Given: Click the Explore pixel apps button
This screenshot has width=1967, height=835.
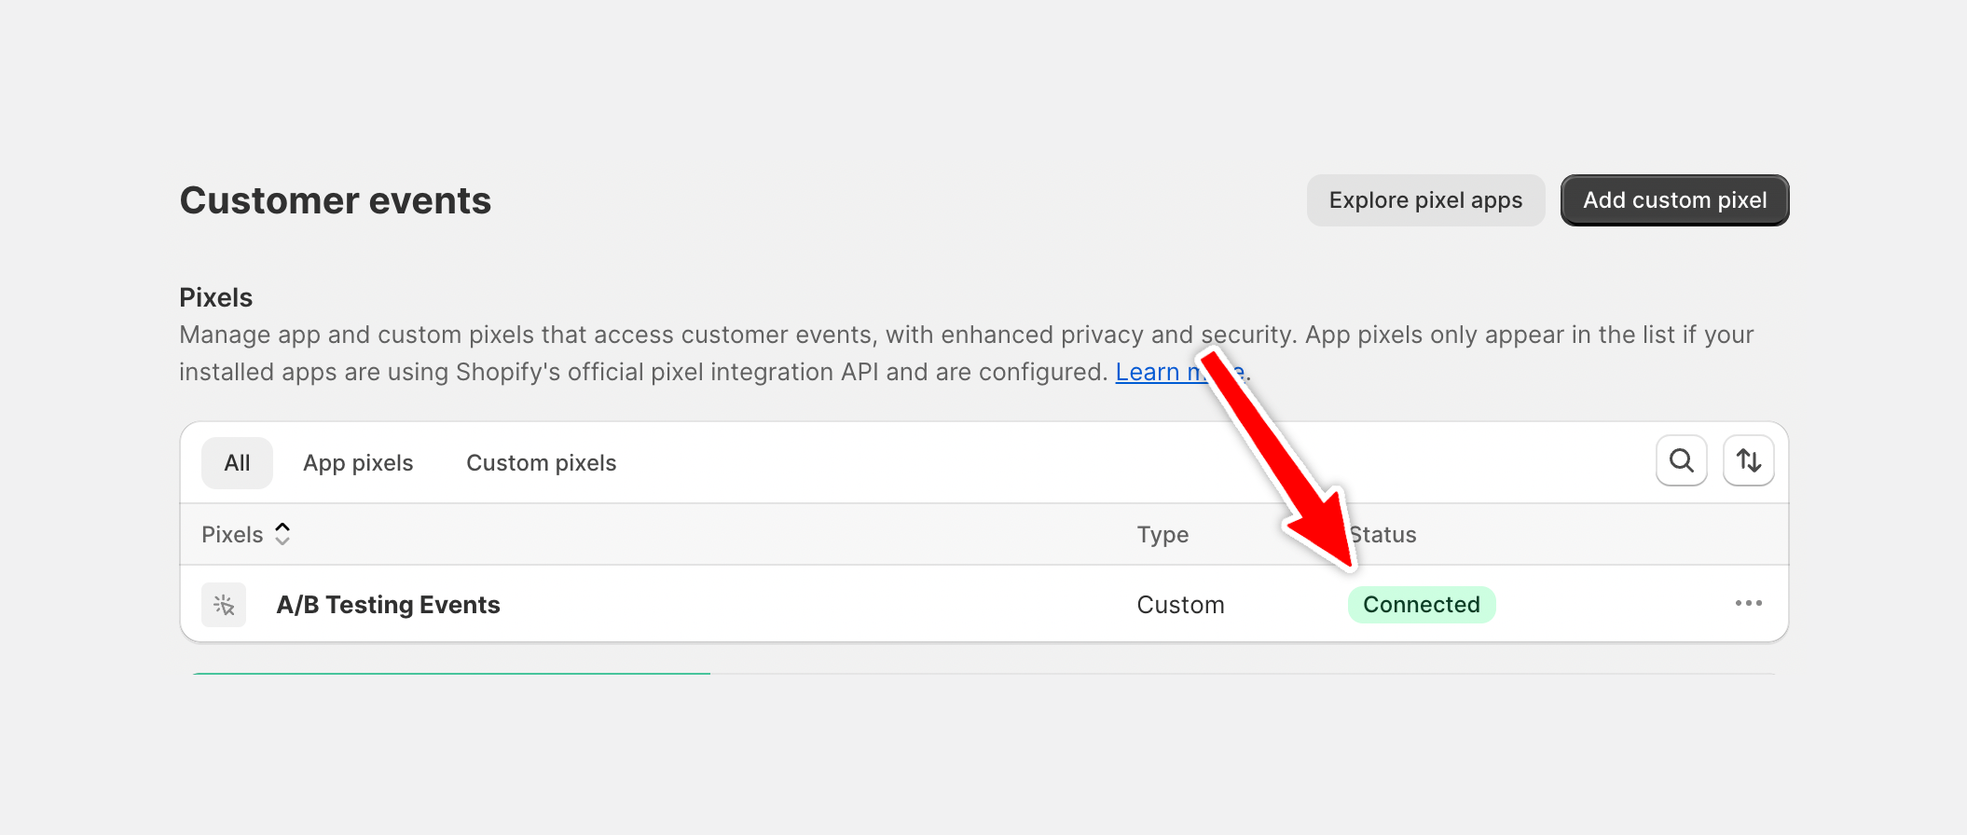Looking at the screenshot, I should click(x=1425, y=200).
